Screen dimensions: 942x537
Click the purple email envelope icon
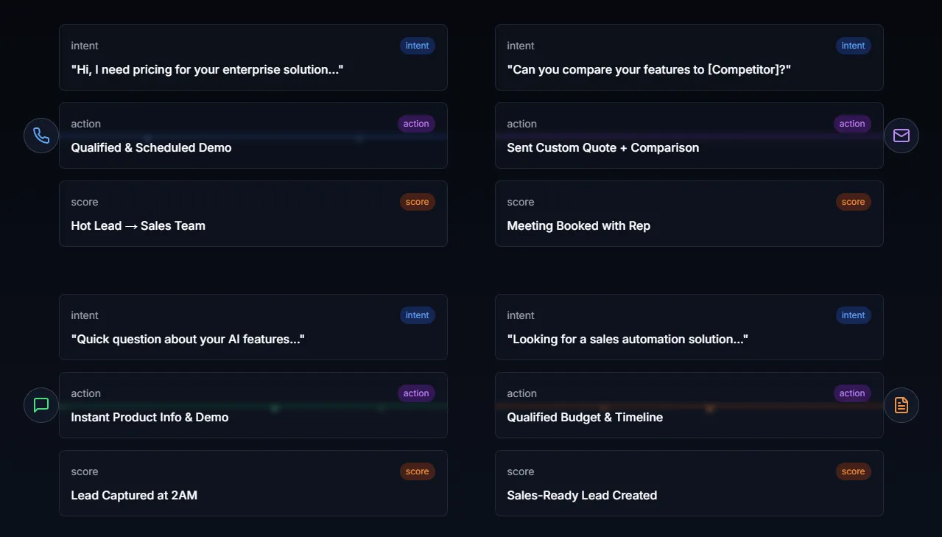(901, 136)
